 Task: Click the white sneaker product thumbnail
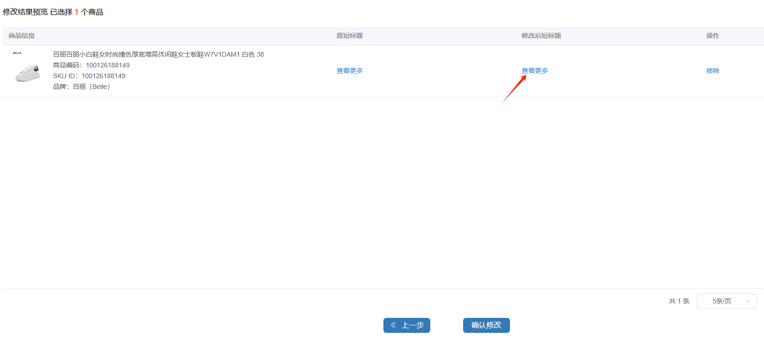pos(27,73)
